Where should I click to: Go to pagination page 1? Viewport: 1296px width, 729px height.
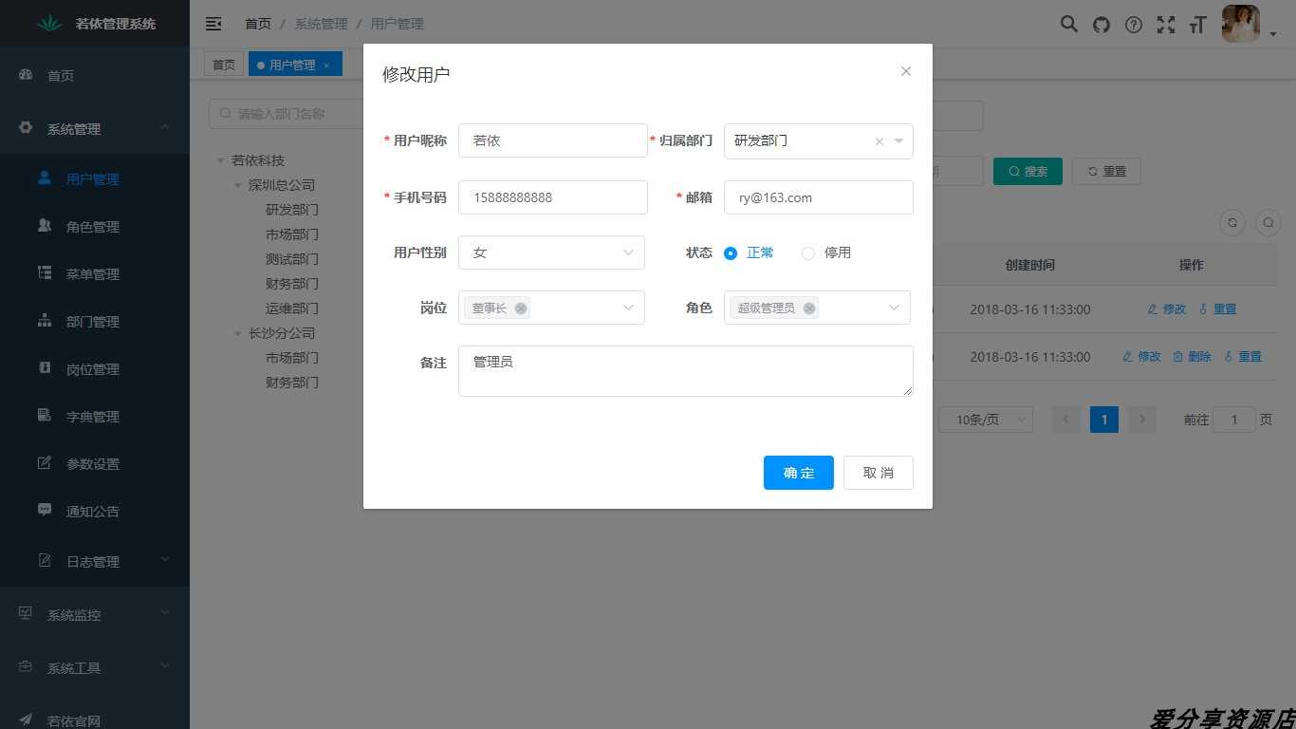pos(1104,420)
